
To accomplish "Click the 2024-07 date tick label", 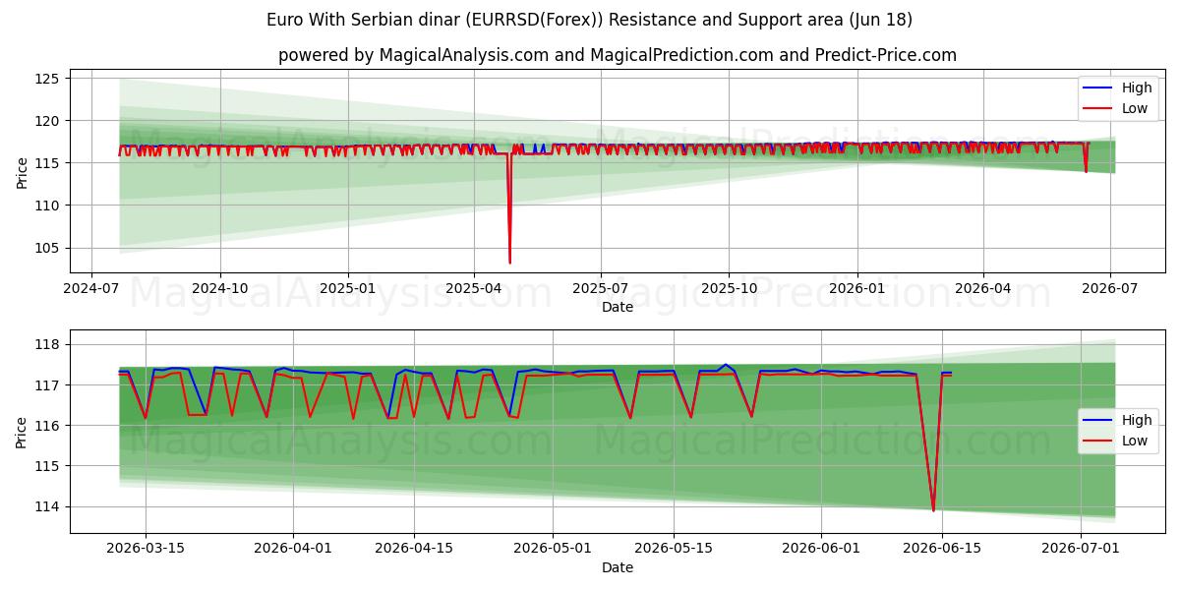I will click(91, 290).
